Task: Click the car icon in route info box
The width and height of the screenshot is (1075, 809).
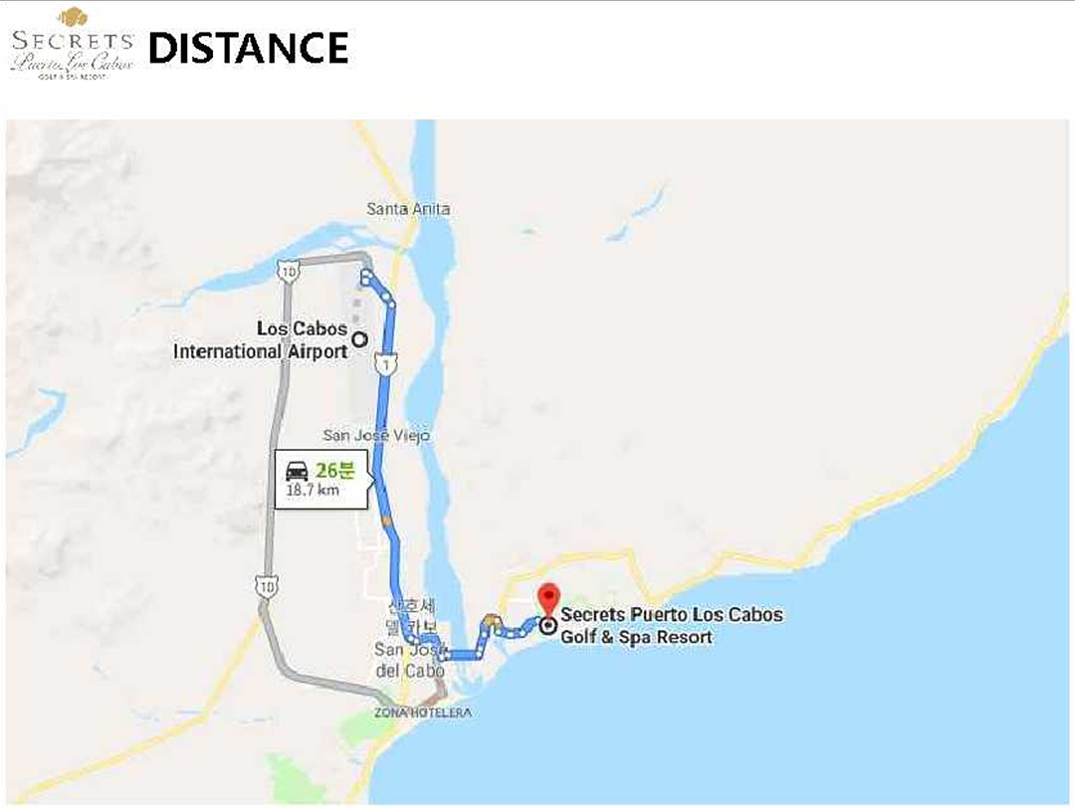Action: 297,471
